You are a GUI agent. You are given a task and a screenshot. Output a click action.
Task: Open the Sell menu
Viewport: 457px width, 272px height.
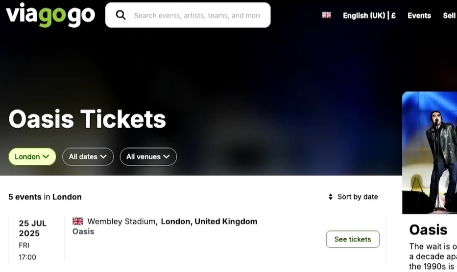pyautogui.click(x=449, y=16)
